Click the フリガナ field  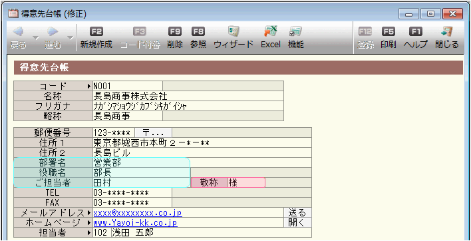(188, 106)
